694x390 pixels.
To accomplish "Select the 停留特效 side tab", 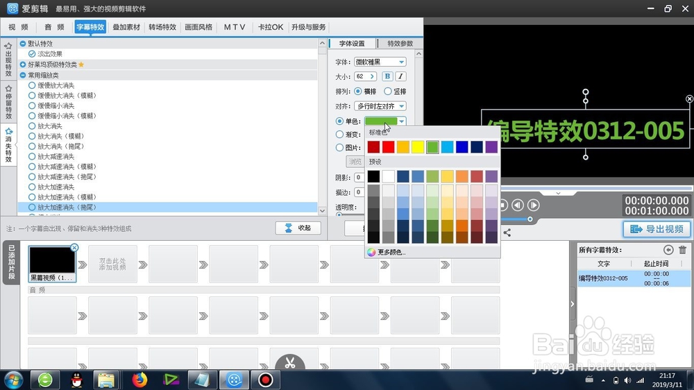I will [x=8, y=103].
